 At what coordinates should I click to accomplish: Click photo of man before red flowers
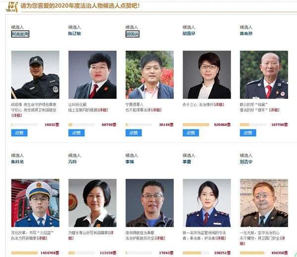click(149, 75)
